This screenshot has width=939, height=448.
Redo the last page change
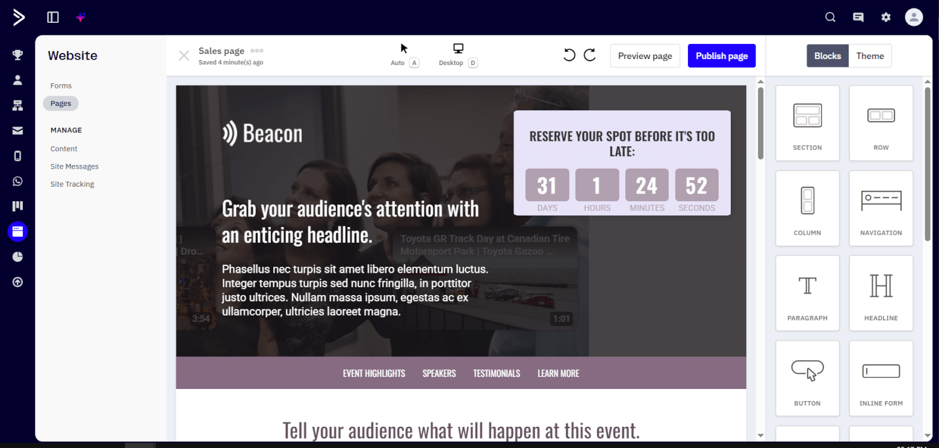589,55
